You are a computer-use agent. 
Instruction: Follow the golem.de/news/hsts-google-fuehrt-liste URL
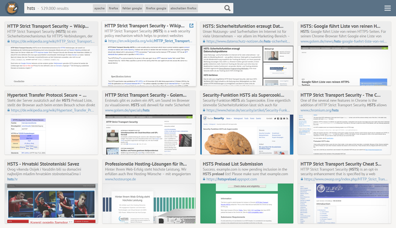[343, 42]
